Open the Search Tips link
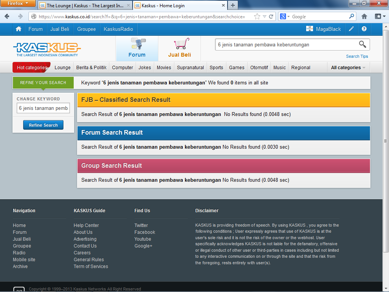389x292 pixels. coord(357,56)
